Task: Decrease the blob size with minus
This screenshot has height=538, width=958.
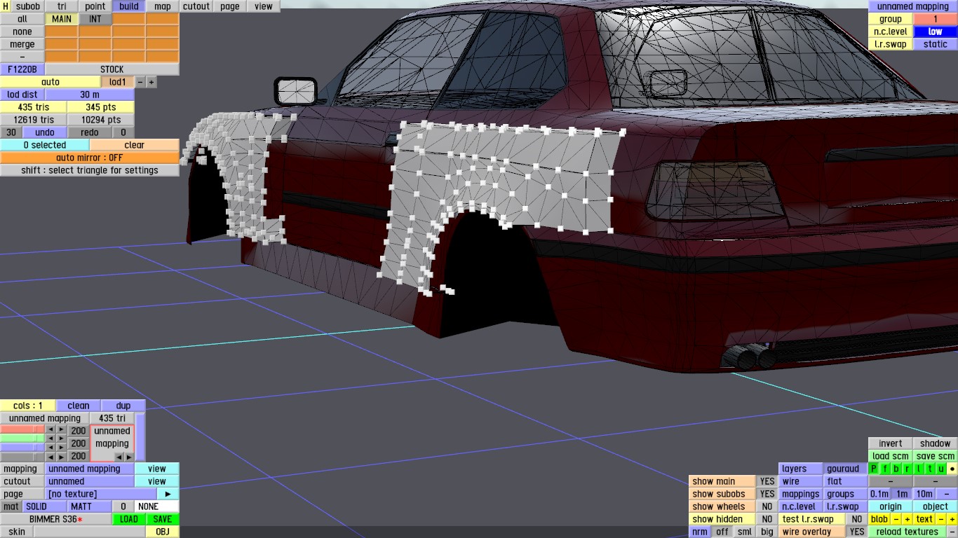Action: click(x=896, y=519)
